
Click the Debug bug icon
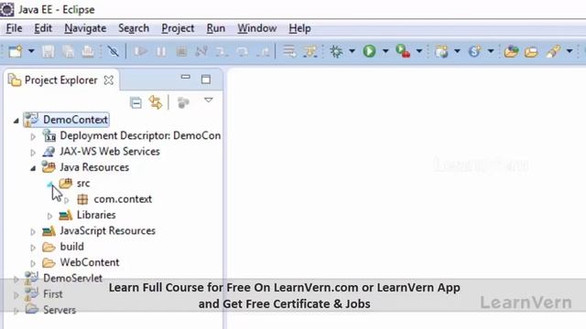pos(336,51)
